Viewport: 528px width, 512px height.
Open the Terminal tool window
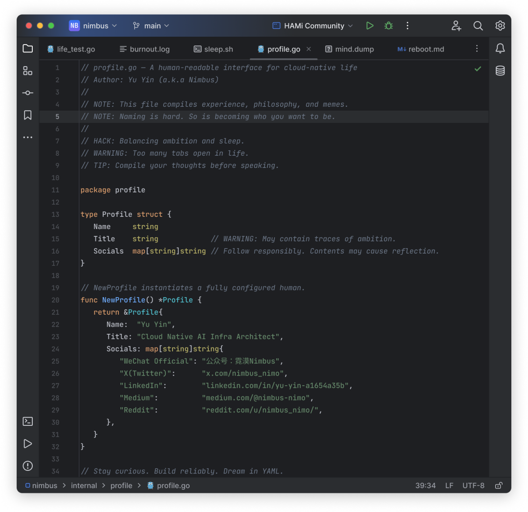pyautogui.click(x=27, y=421)
